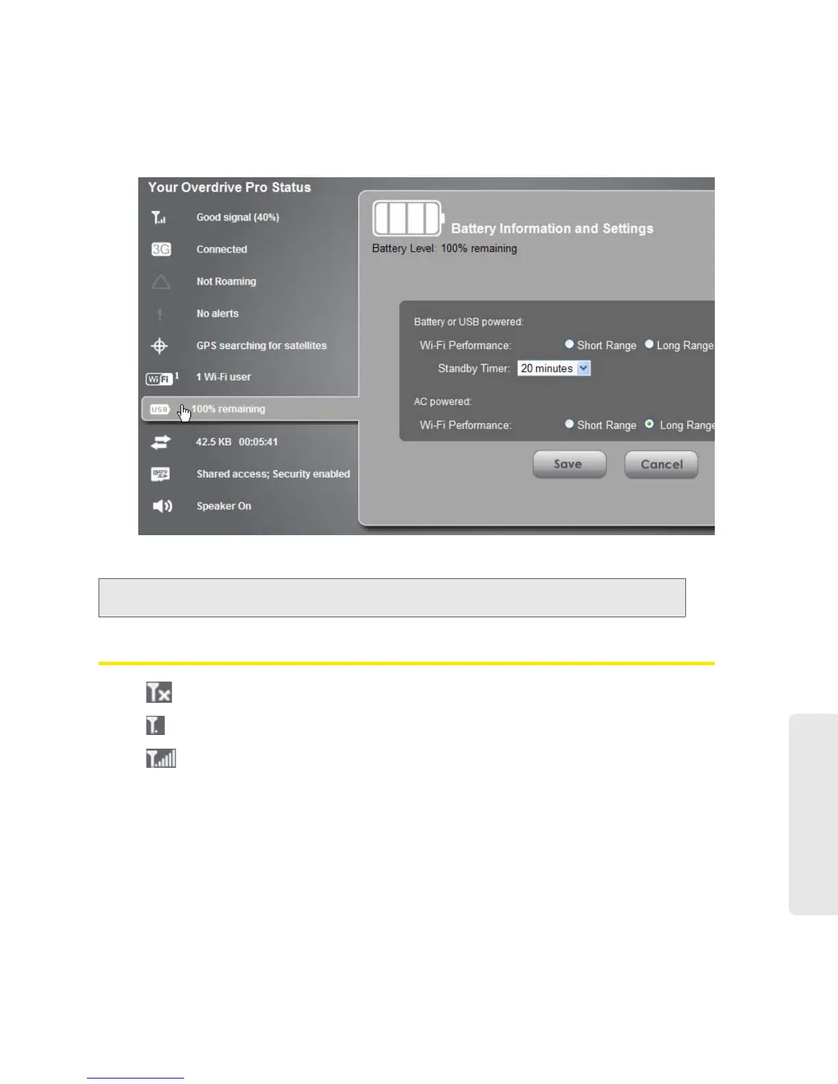Select Long Range for Battery or USB powered
The image size is (838, 1084).
click(x=649, y=344)
